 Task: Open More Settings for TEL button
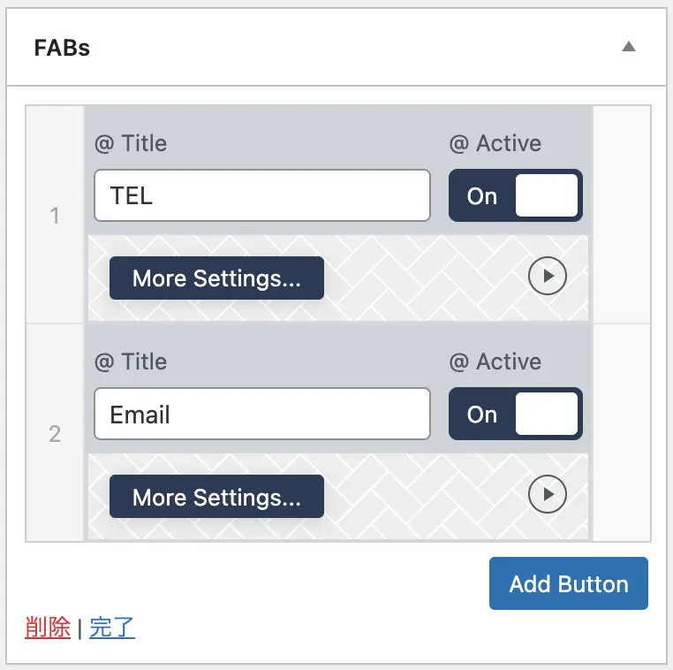point(216,278)
